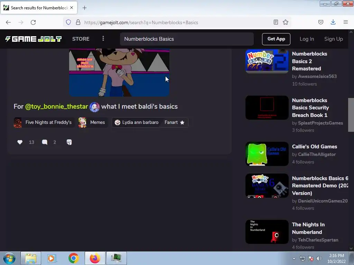Image resolution: width=354 pixels, height=265 pixels.
Task: Click the Firefox back arrow
Action: tap(8, 22)
